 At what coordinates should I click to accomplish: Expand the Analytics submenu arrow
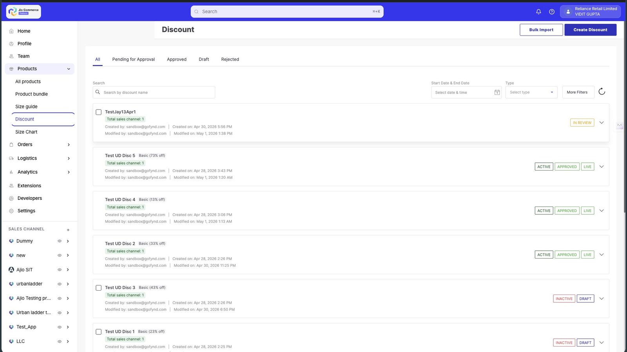pos(69,172)
